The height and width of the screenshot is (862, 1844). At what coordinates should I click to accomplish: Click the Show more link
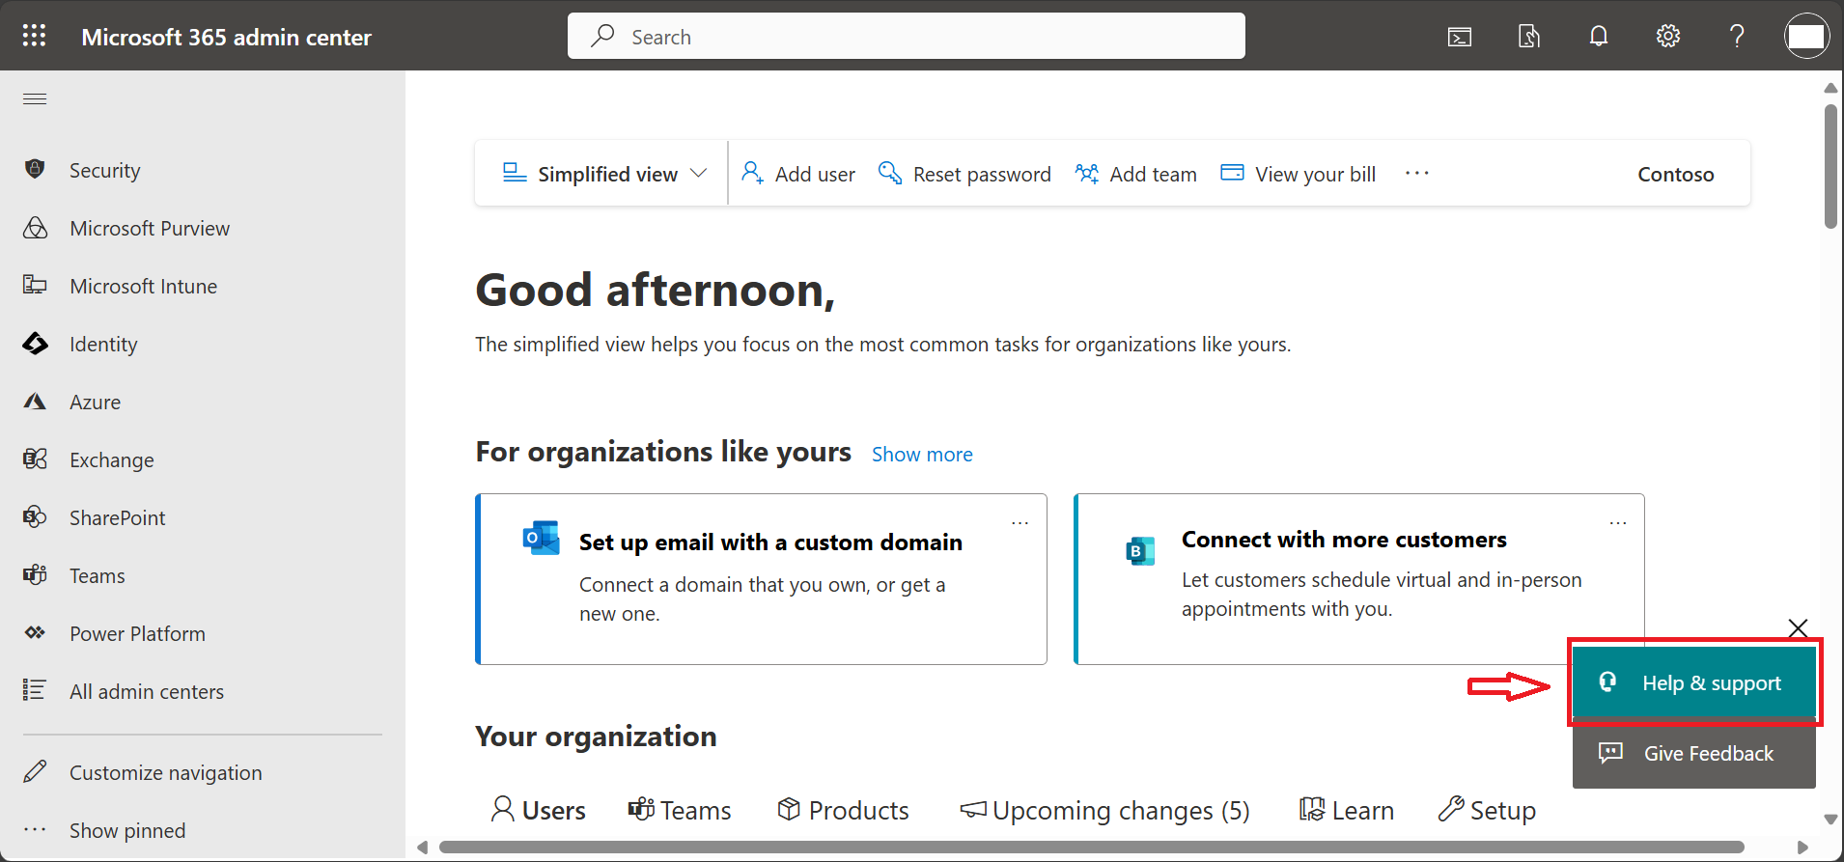(x=922, y=455)
